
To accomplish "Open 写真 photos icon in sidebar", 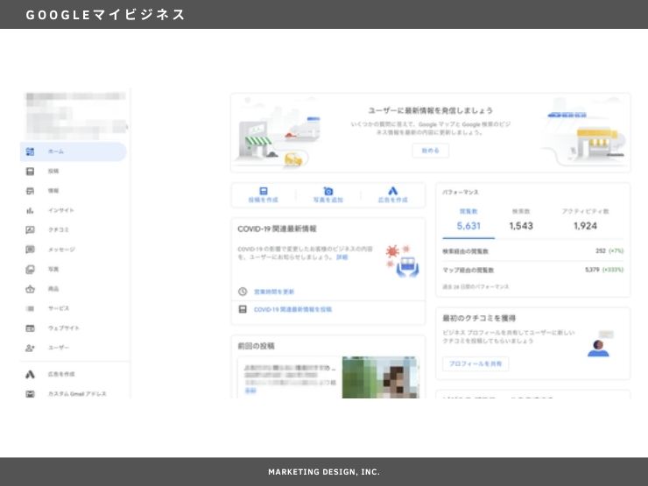I will tap(30, 269).
